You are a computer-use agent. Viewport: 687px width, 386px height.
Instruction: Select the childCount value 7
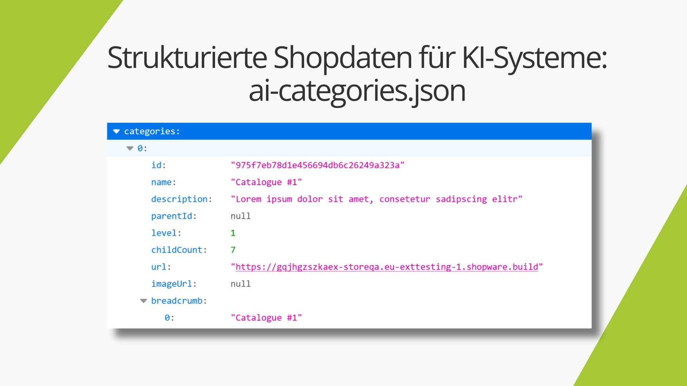coord(233,250)
